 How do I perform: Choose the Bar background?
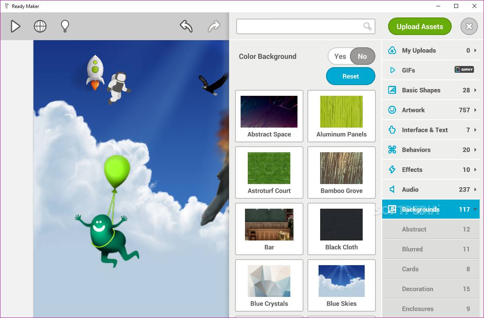[269, 229]
